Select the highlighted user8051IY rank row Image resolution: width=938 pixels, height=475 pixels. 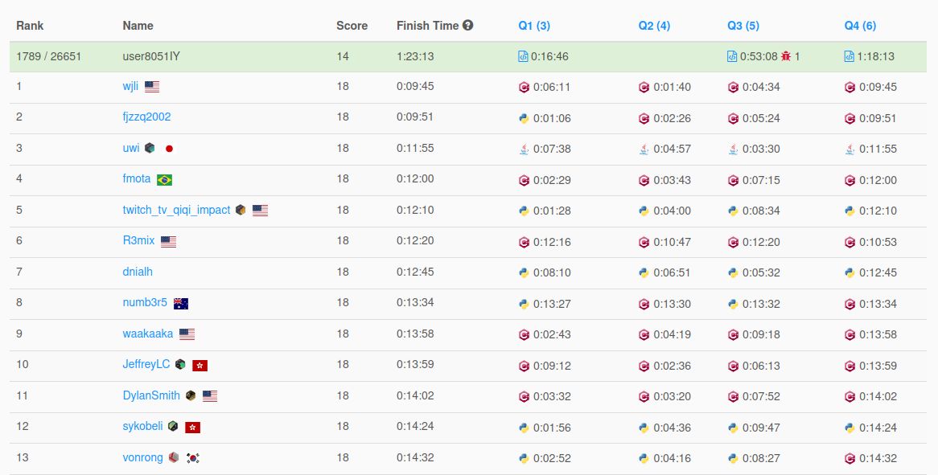click(x=468, y=57)
